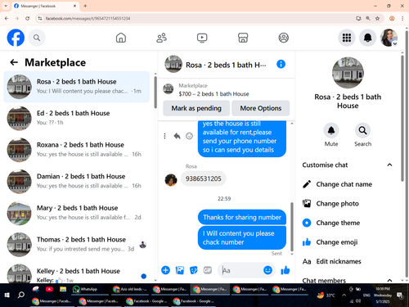This screenshot has height=307, width=409.
Task: Search in conversation magnifier icon
Action: coord(362,131)
